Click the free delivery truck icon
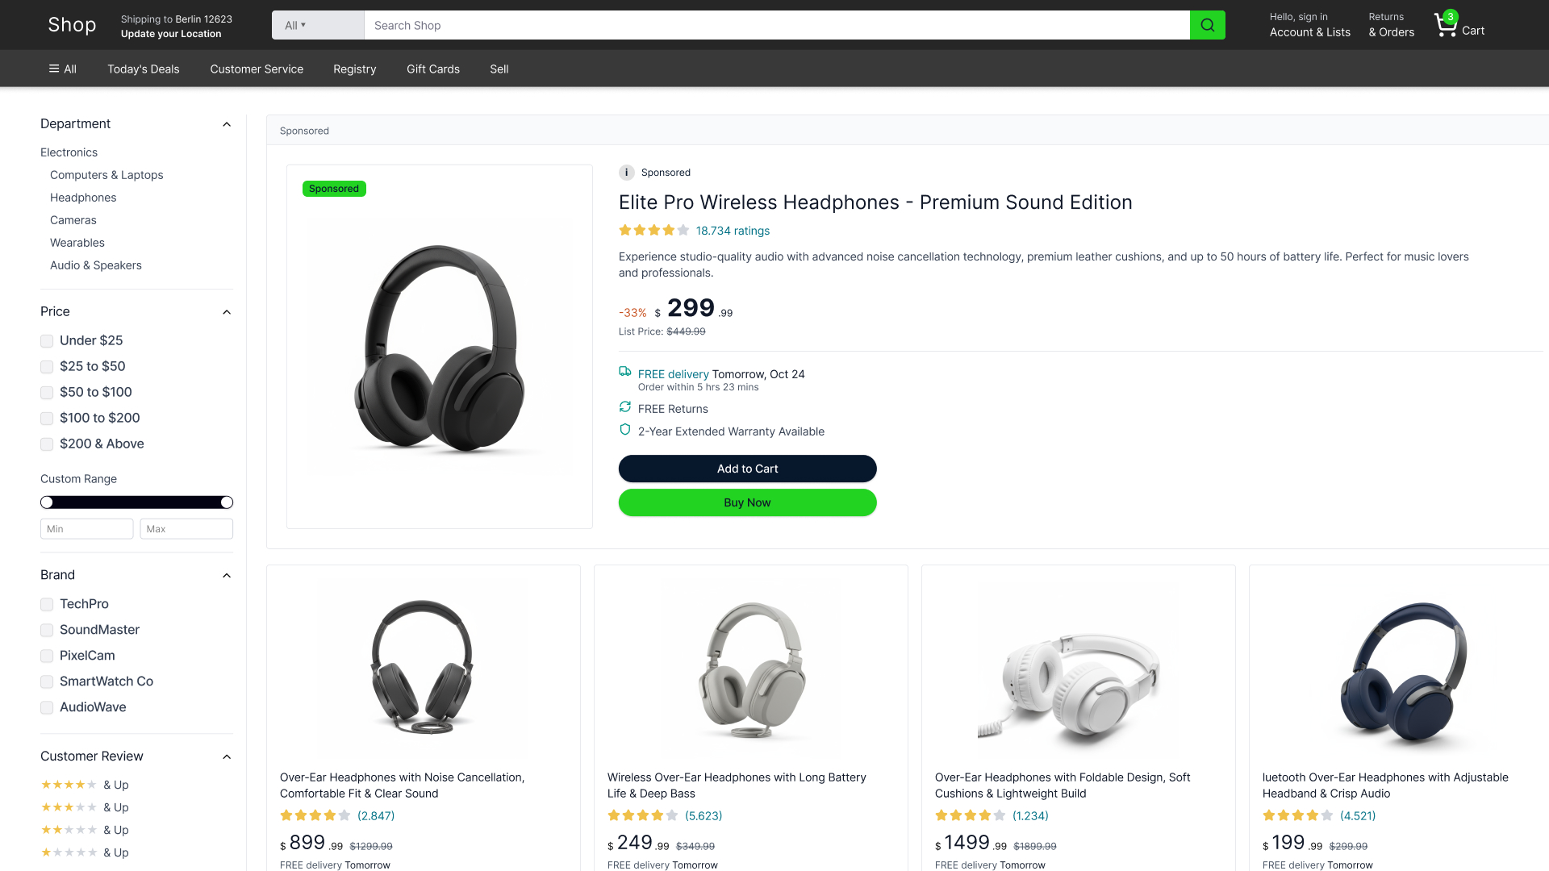 [x=625, y=372]
